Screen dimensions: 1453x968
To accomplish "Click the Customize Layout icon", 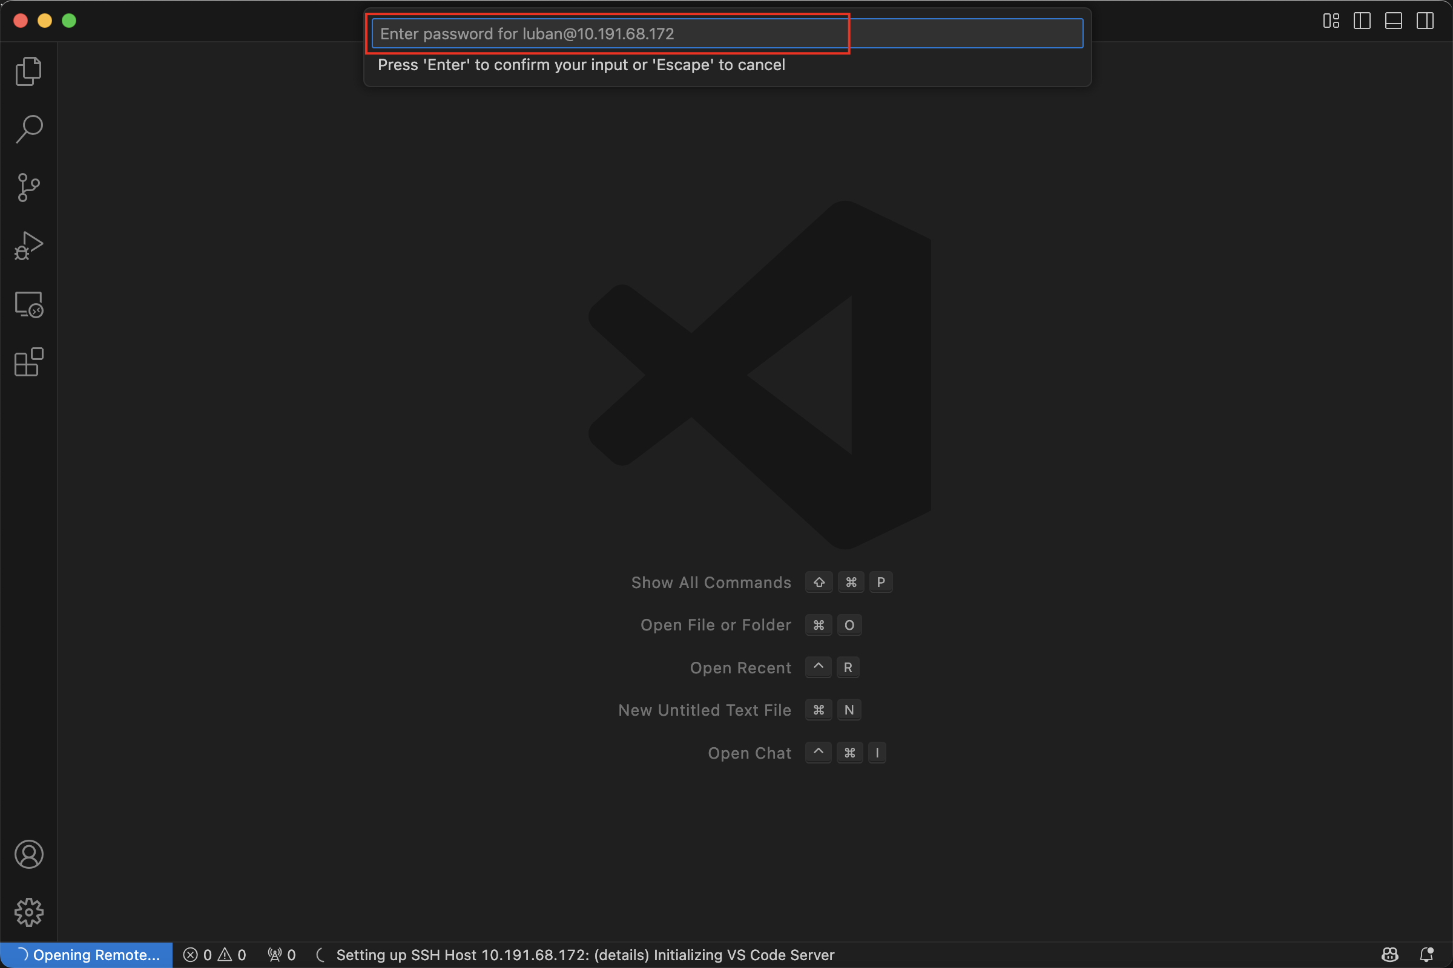I will [x=1331, y=21].
